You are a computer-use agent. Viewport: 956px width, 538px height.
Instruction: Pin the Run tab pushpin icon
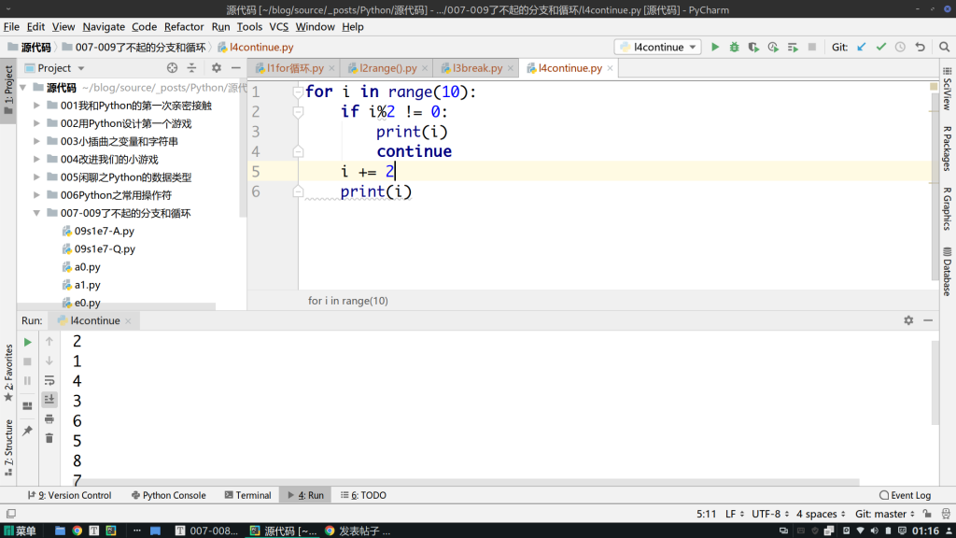point(27,431)
